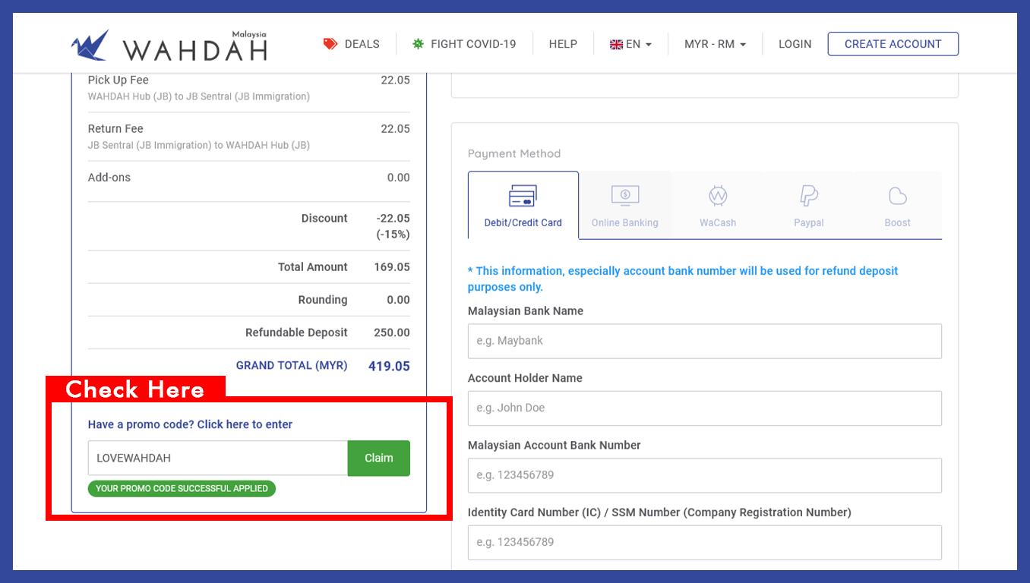
Task: Open the FIGHT COVID-19 menu item
Action: point(464,44)
